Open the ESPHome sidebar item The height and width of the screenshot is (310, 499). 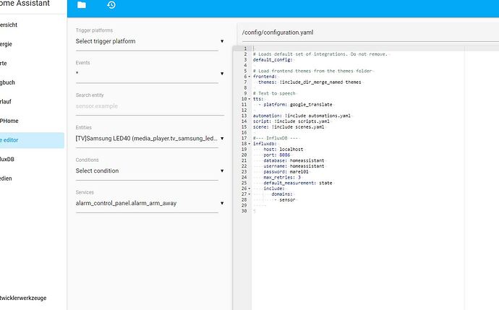coord(32,121)
